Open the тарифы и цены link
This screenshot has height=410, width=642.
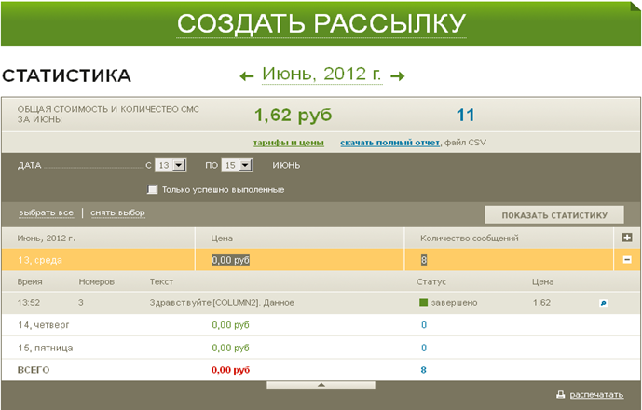[289, 143]
